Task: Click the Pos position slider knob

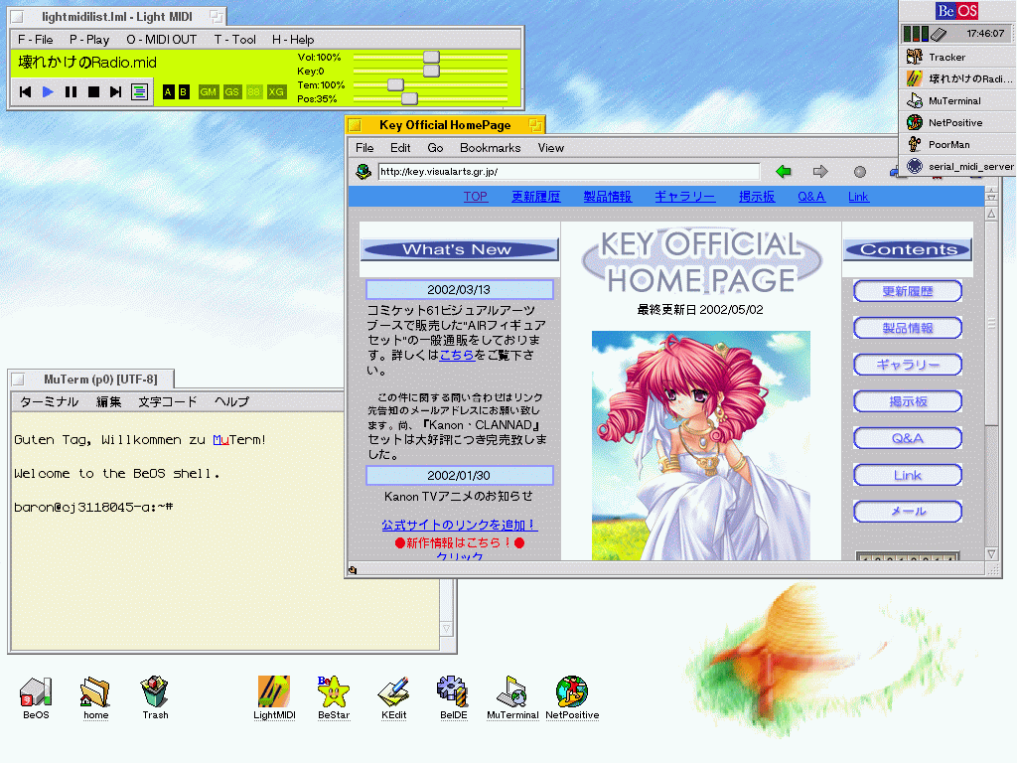Action: click(x=409, y=98)
